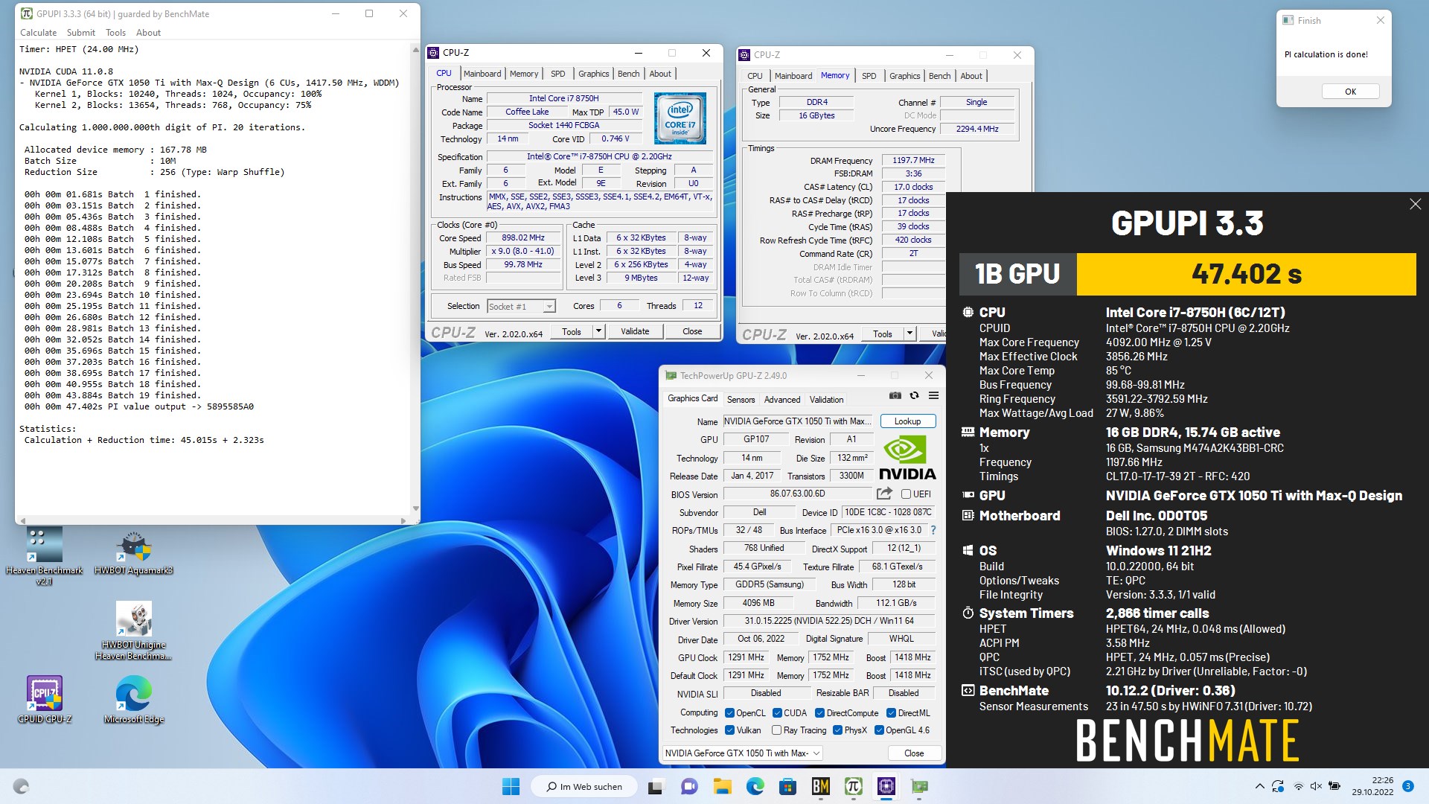Click OK in the Finish dialog

(x=1350, y=92)
